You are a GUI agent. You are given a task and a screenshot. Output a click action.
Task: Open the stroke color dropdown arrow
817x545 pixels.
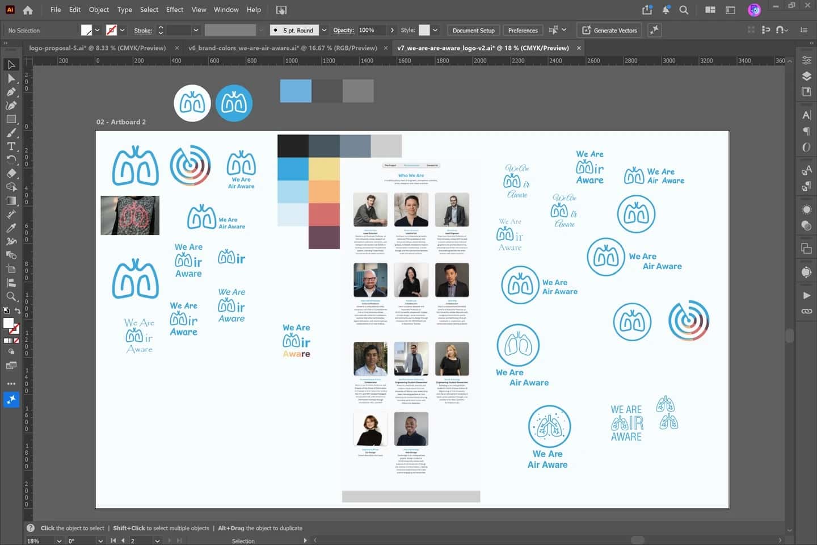click(122, 30)
